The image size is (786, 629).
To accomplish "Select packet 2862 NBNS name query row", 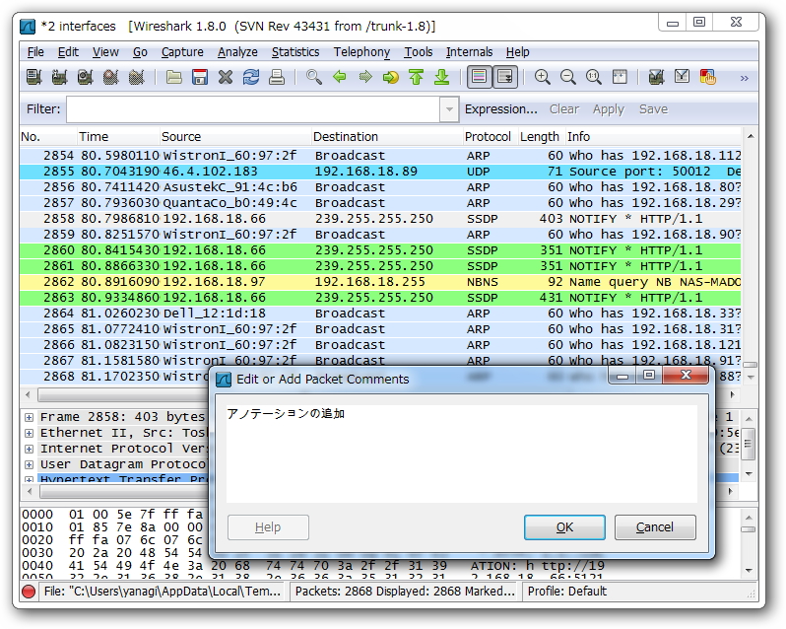I will (380, 282).
